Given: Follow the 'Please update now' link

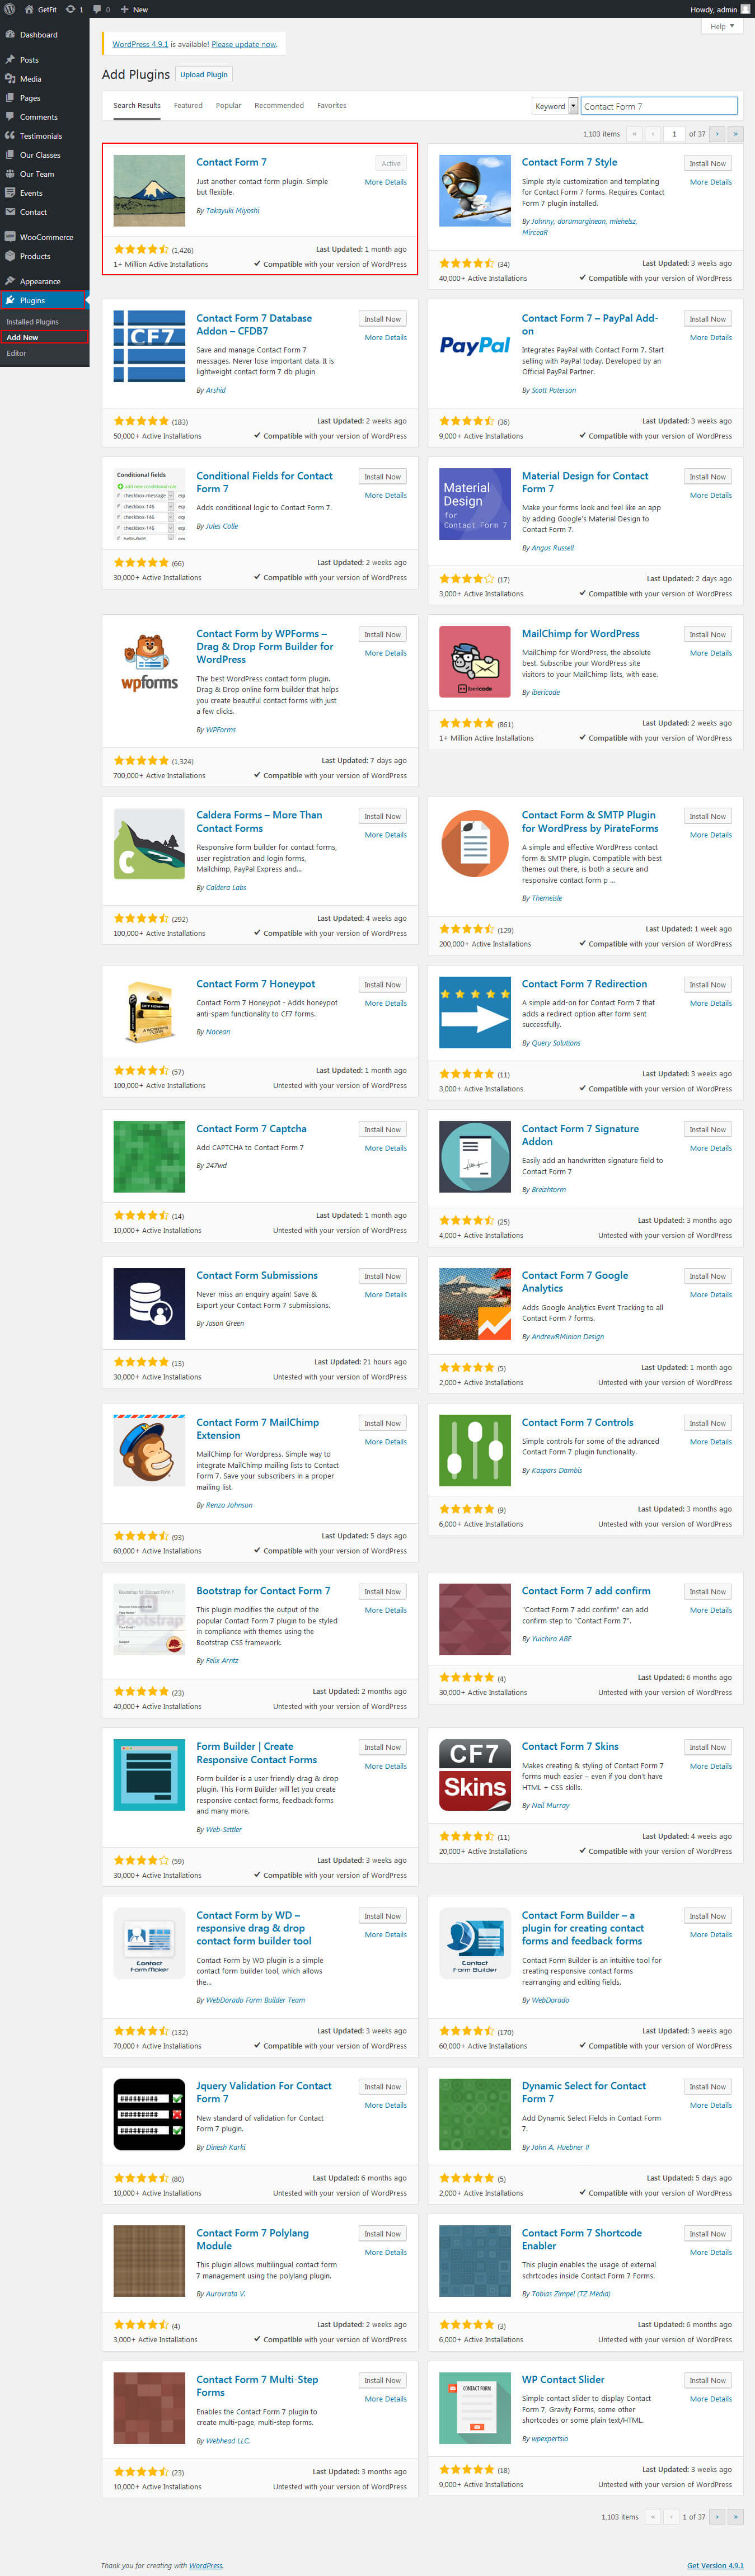Looking at the screenshot, I should [x=243, y=44].
